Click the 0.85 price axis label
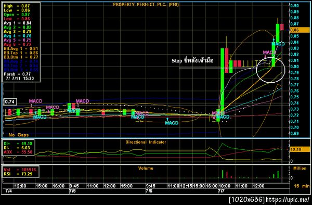 pyautogui.click(x=294, y=36)
